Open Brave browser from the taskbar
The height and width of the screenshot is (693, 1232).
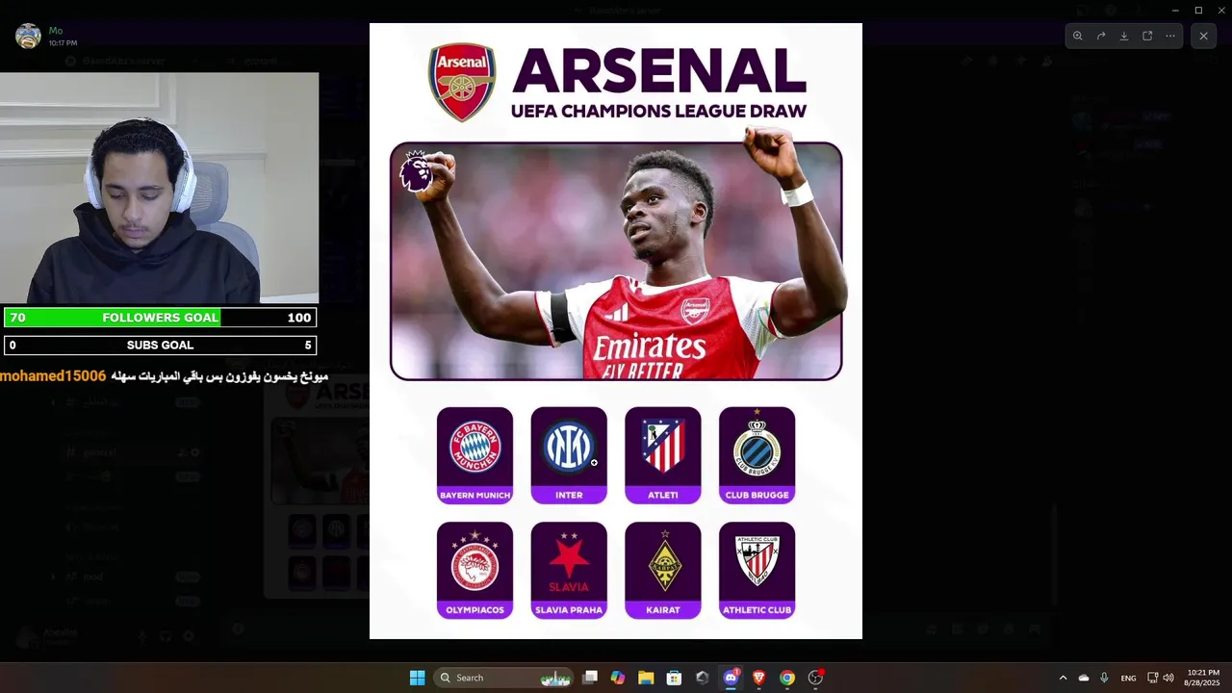pos(758,678)
